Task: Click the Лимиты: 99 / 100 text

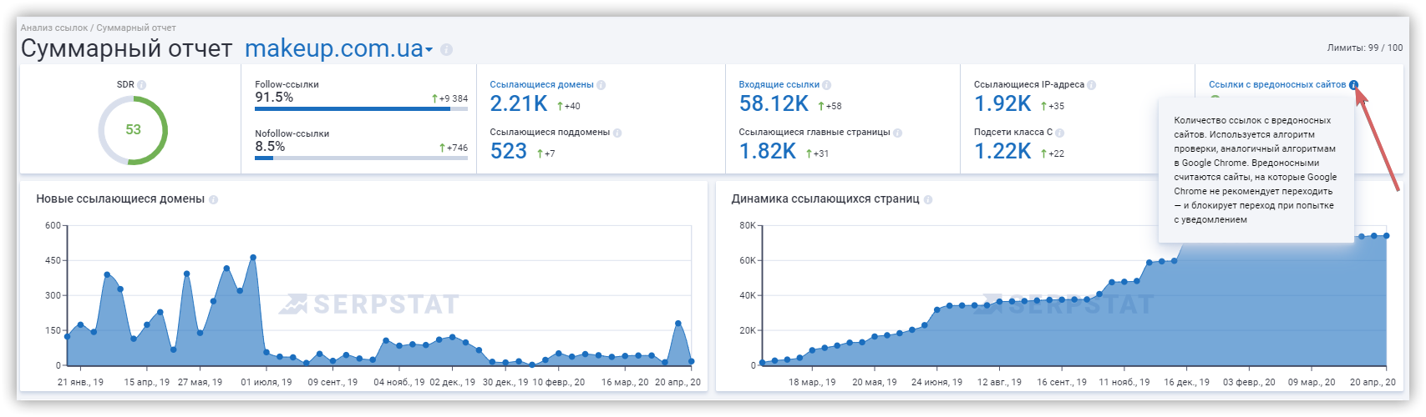Action: [x=1365, y=48]
